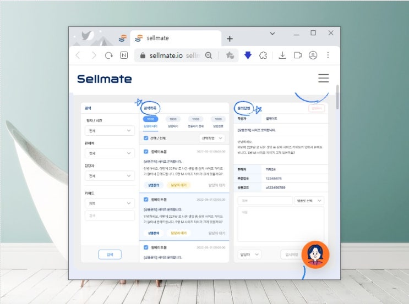The width and height of the screenshot is (409, 304).
Task: Open the orange chat assistant avatar
Action: [315, 255]
